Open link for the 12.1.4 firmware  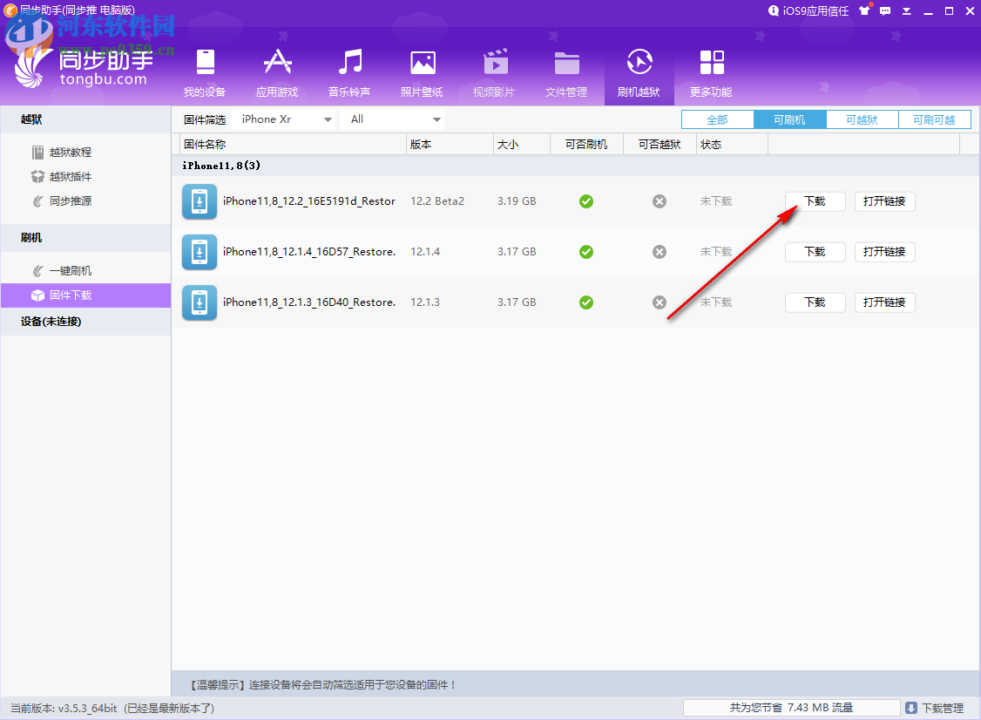pos(884,252)
